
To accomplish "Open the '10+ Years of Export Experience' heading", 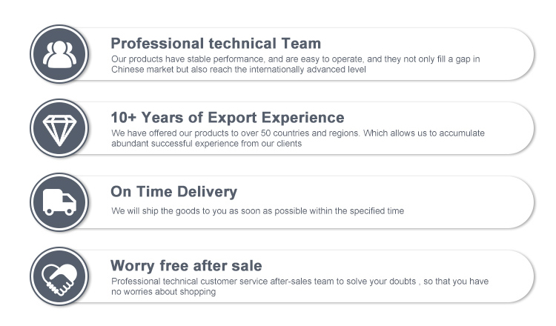I will [x=227, y=117].
